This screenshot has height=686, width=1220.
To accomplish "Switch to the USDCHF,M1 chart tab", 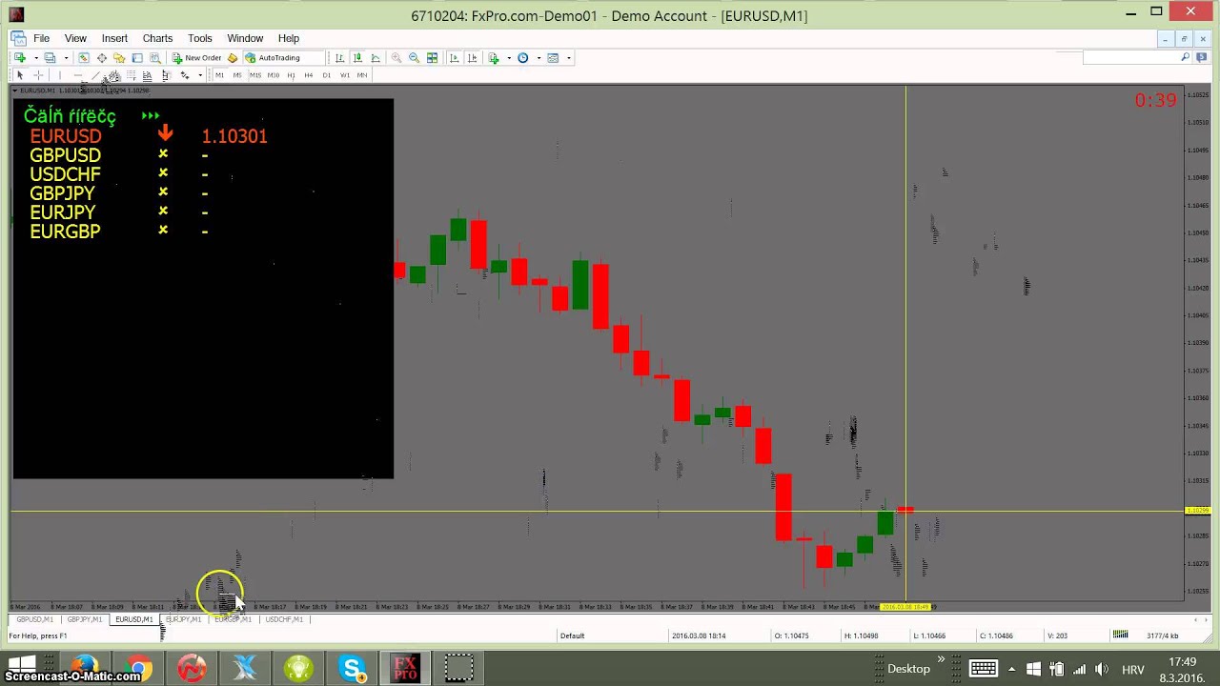I will tap(284, 619).
